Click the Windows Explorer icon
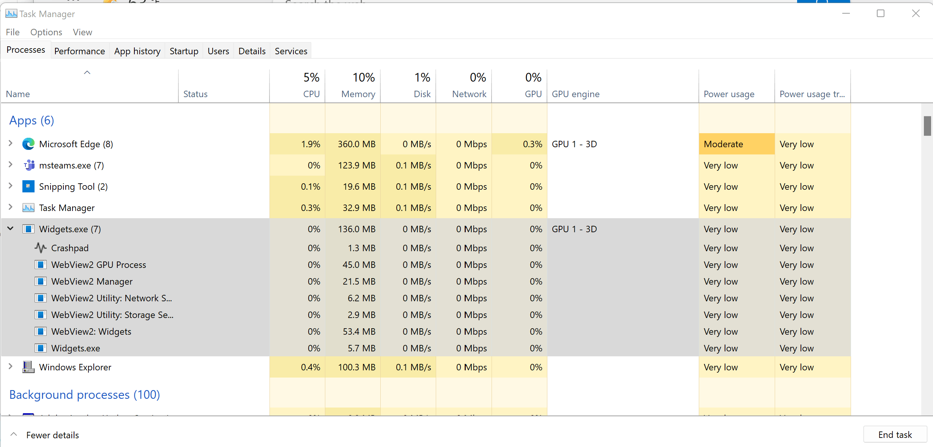 [28, 367]
